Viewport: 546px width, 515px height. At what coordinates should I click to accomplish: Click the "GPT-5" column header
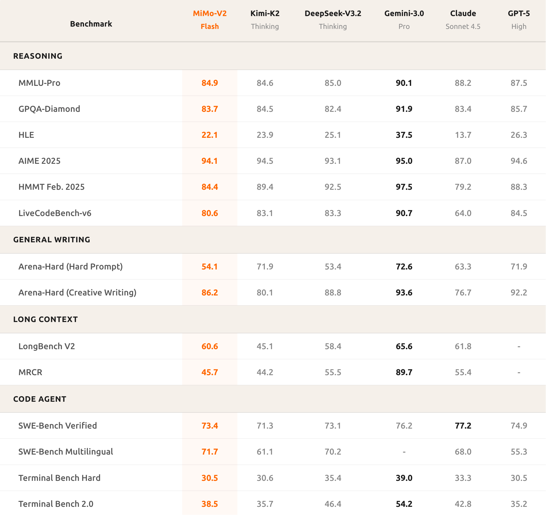[519, 13]
